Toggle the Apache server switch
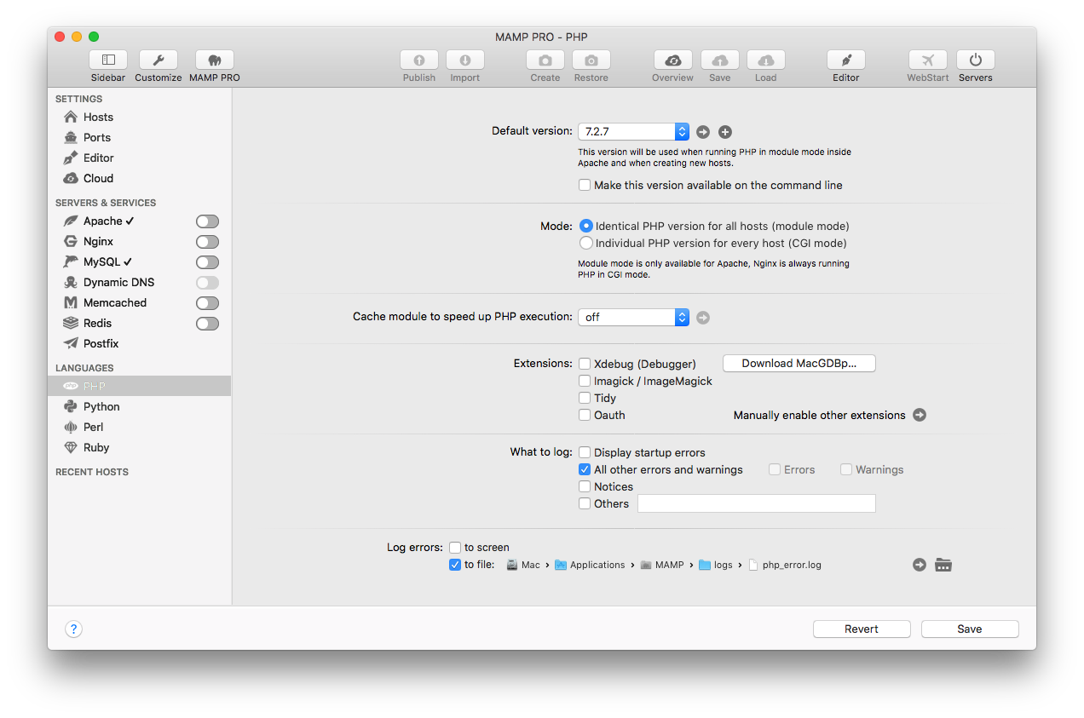 [207, 221]
